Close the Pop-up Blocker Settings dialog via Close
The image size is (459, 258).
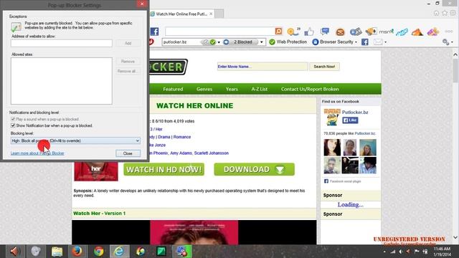tap(128, 153)
